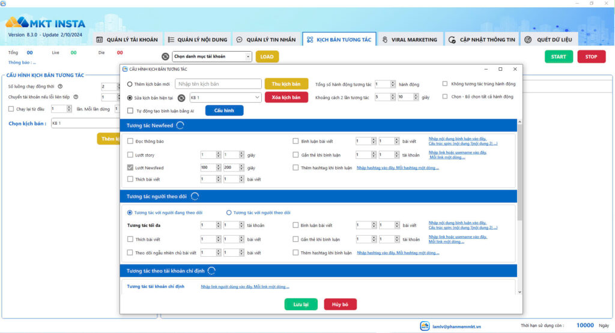Viewport: 615px width, 333px height.
Task: Toggle the Lướt story checkbox
Action: (x=130, y=154)
